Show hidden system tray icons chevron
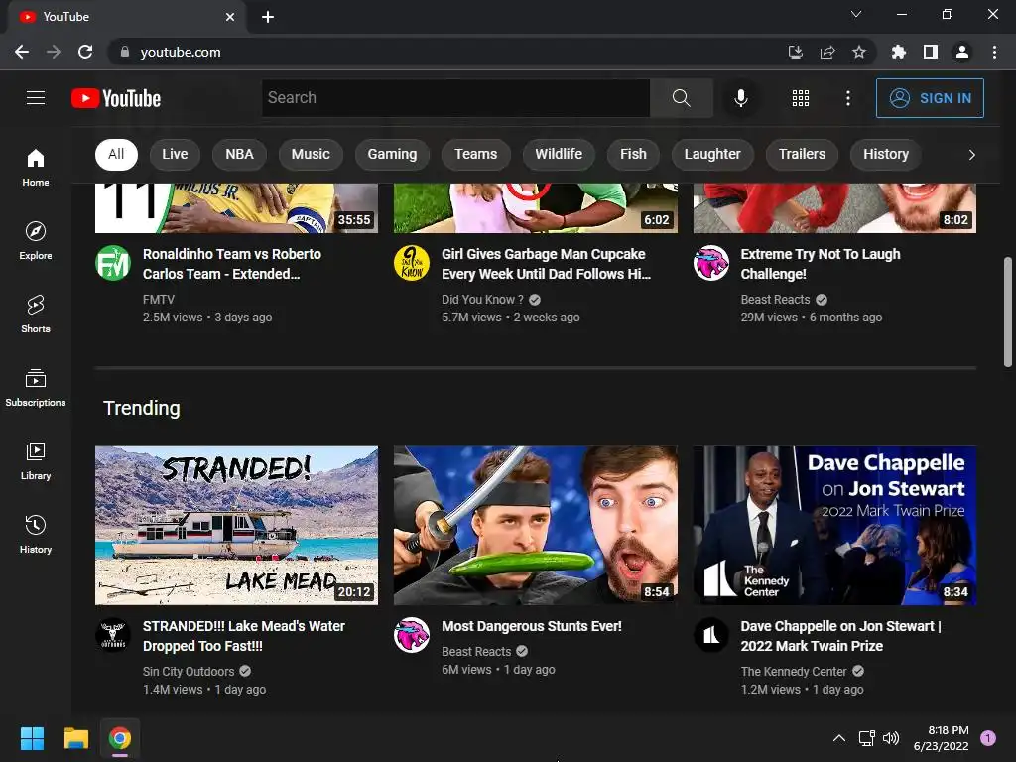Image resolution: width=1016 pixels, height=762 pixels. pos(839,738)
